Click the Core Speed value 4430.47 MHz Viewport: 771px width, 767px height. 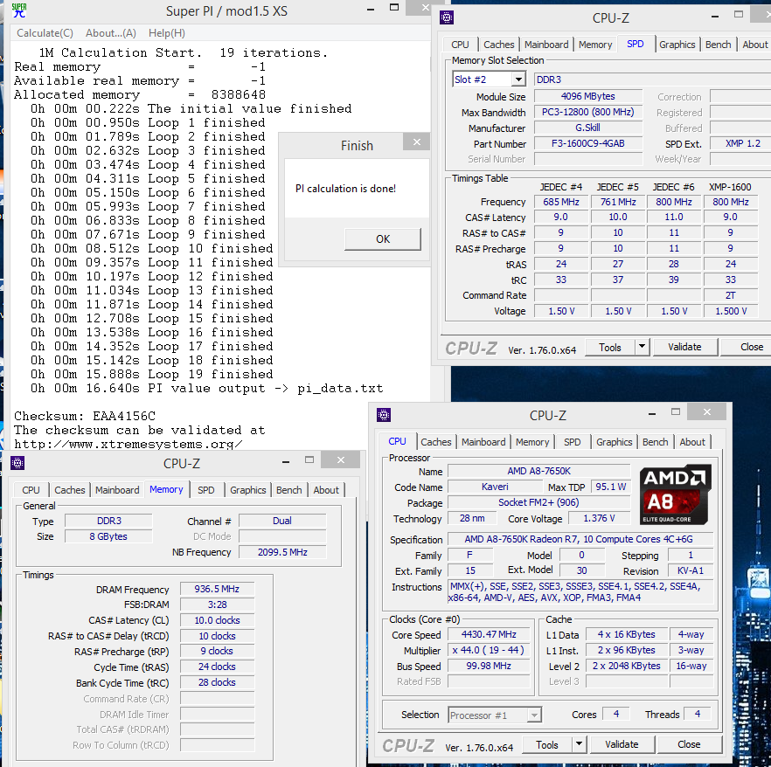pyautogui.click(x=489, y=634)
